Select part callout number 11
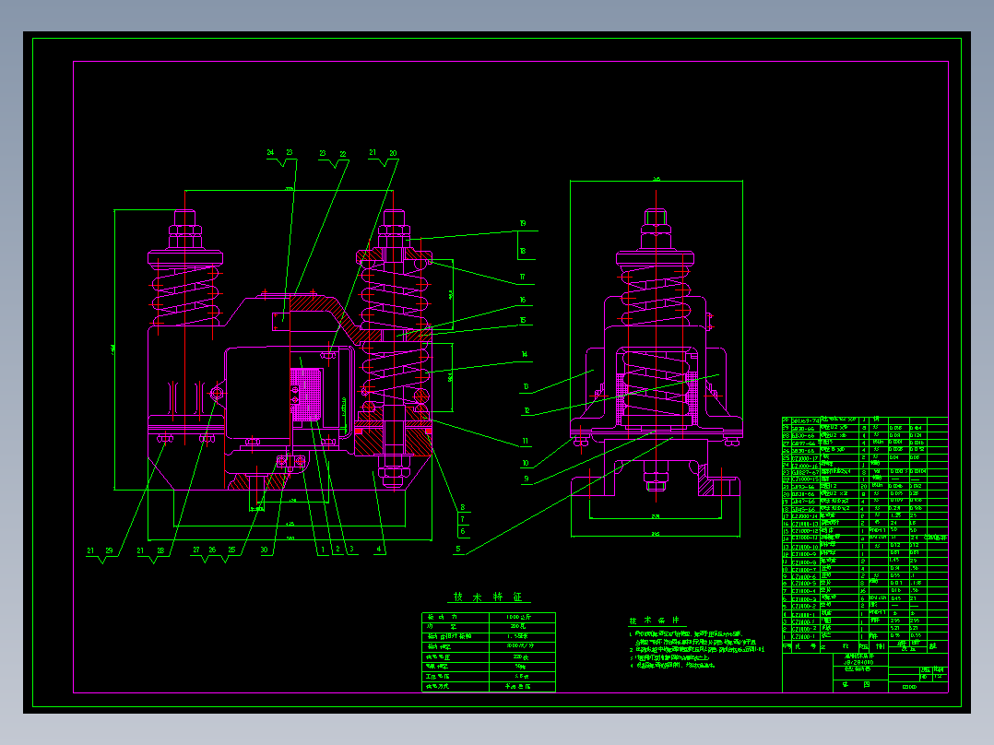 tap(525, 442)
